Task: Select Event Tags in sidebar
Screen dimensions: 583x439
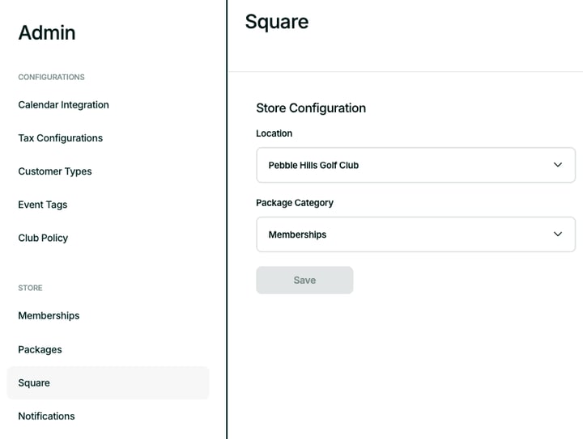Action: tap(43, 205)
